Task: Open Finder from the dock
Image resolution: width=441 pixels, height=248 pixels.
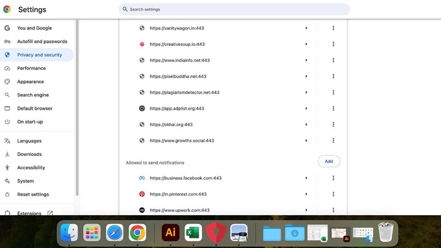Action: [69, 232]
